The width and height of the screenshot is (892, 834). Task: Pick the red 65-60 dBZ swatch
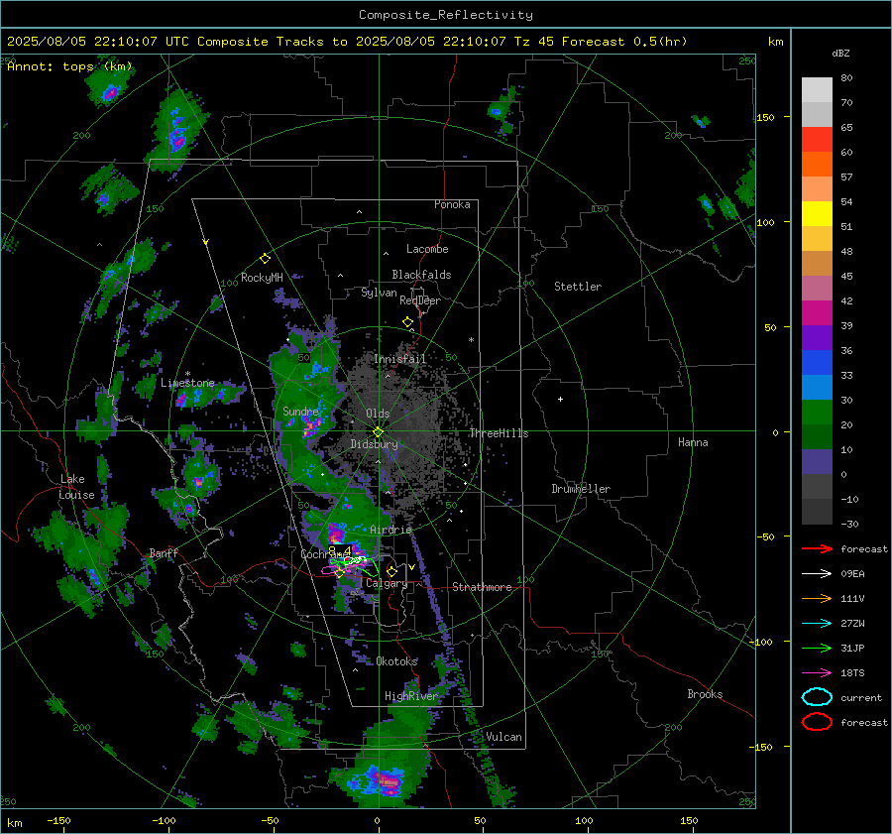817,140
